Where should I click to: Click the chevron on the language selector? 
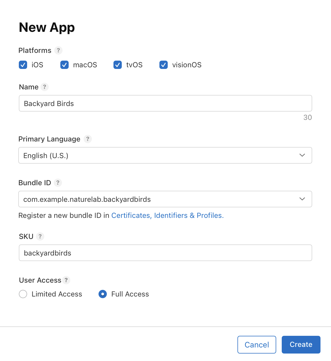click(302, 155)
